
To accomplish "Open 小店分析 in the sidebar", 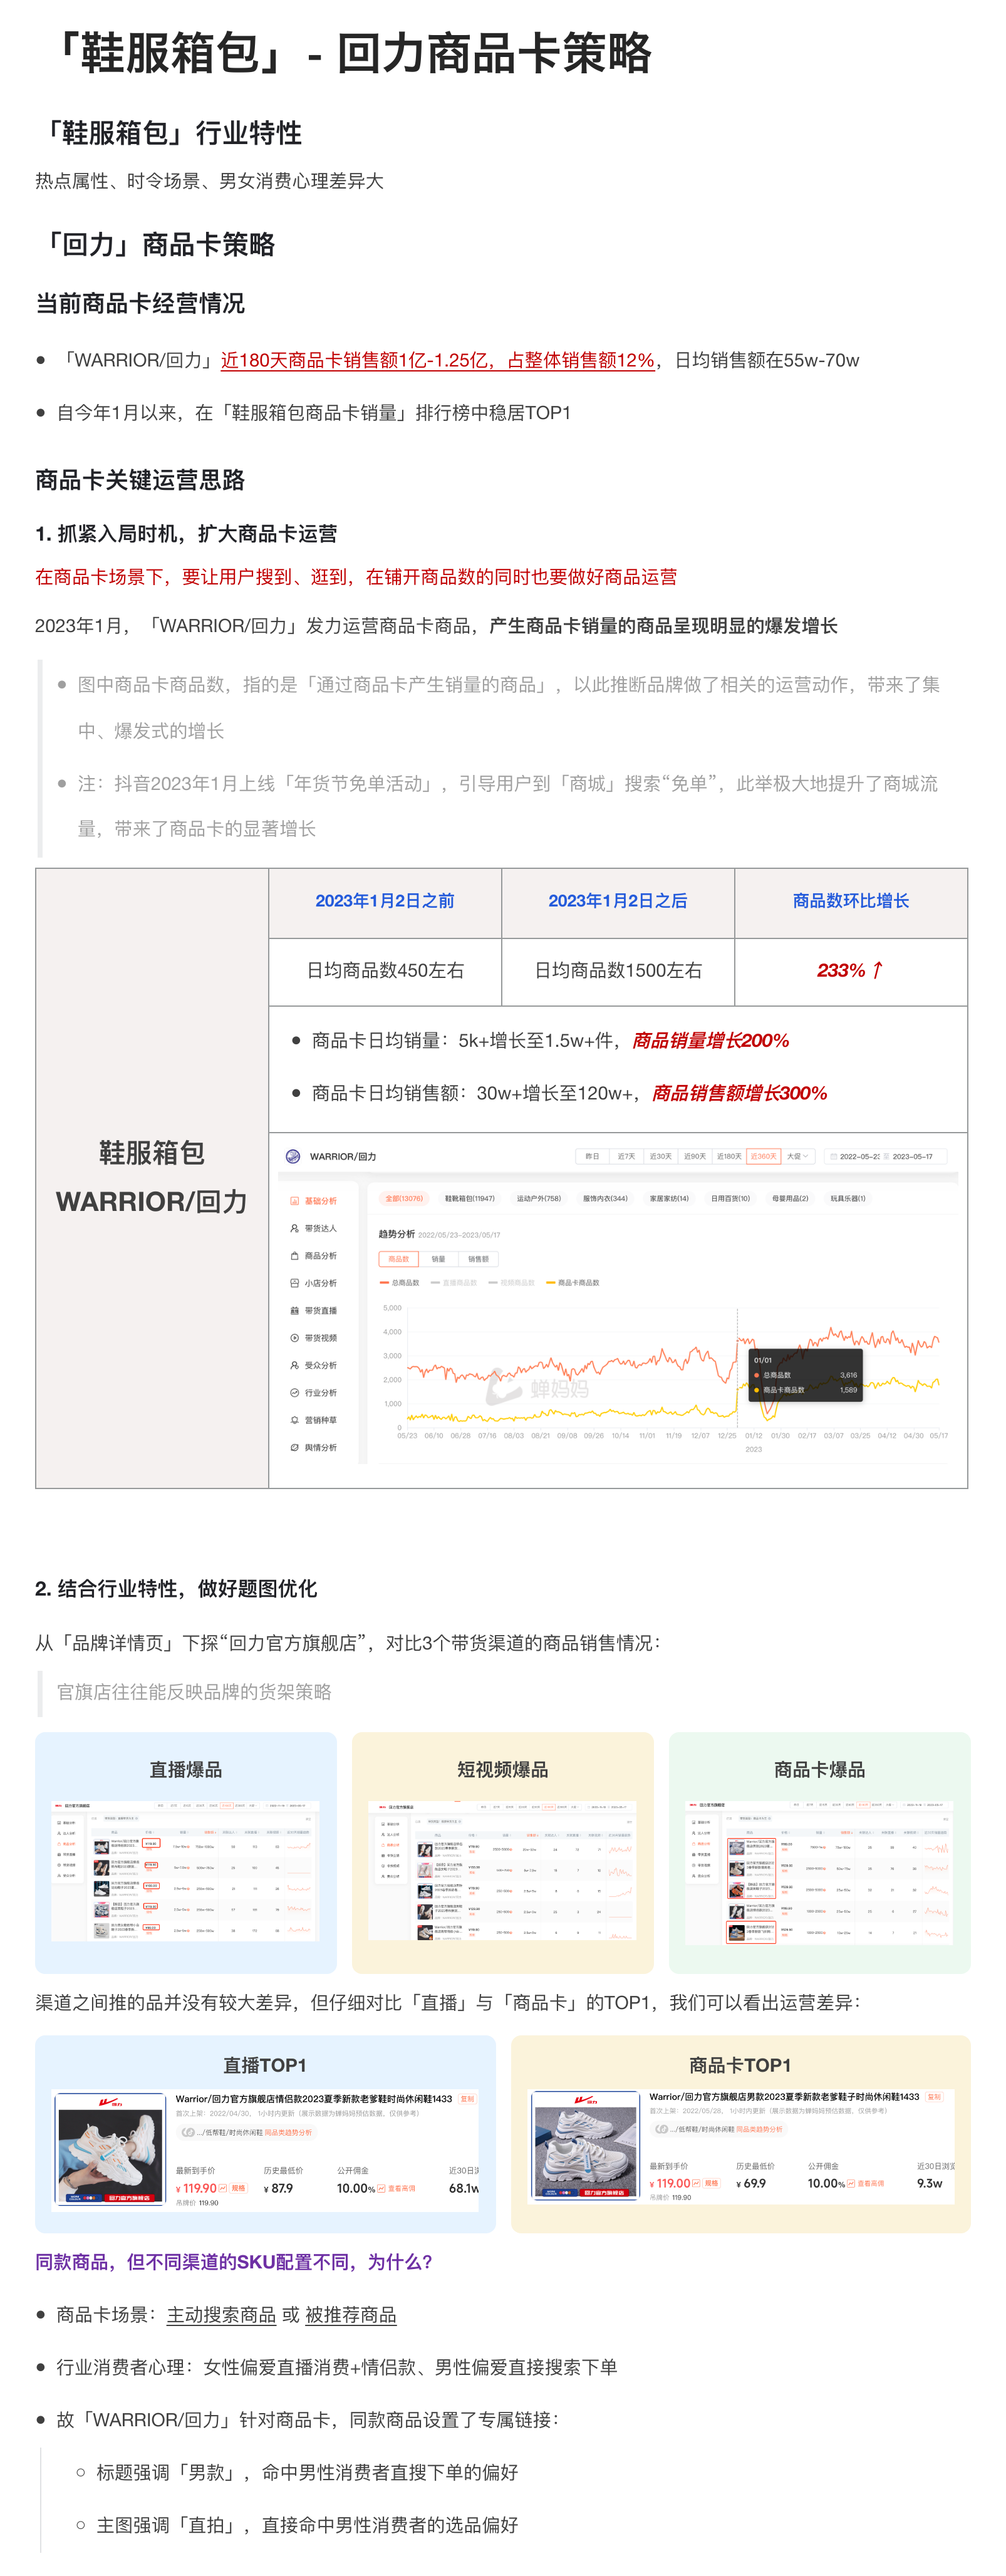I will (x=313, y=1283).
